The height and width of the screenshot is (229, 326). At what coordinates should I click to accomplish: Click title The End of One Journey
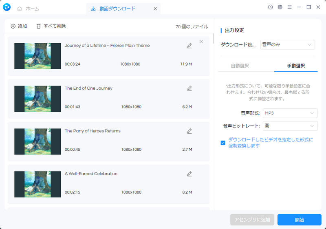(x=88, y=88)
